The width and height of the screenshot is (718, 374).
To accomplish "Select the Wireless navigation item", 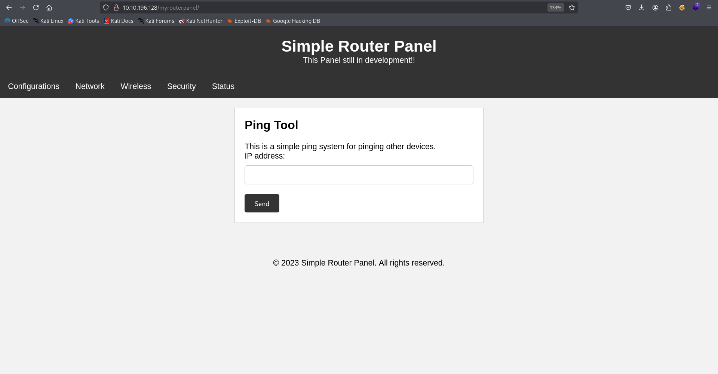I will click(136, 86).
